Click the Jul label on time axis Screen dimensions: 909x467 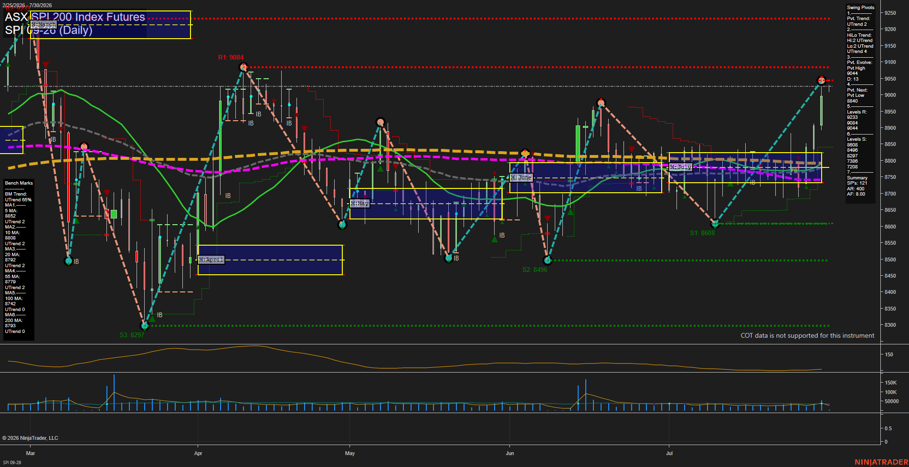pos(669,453)
